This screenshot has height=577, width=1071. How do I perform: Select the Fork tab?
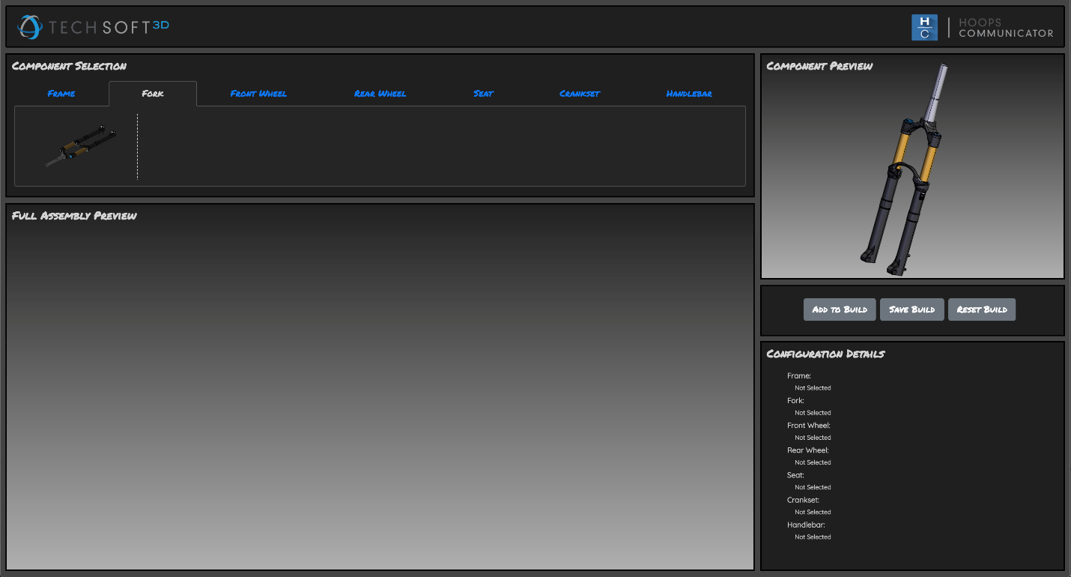coord(153,94)
